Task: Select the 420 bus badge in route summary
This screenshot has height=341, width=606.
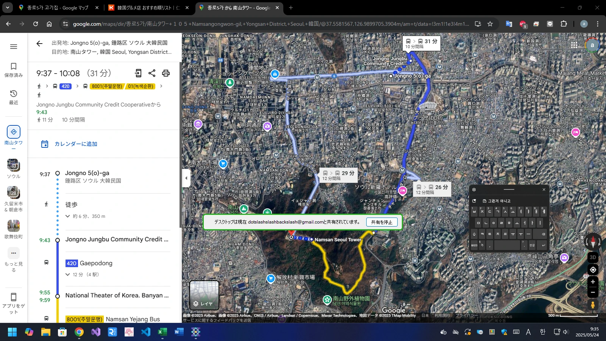Action: (x=66, y=86)
